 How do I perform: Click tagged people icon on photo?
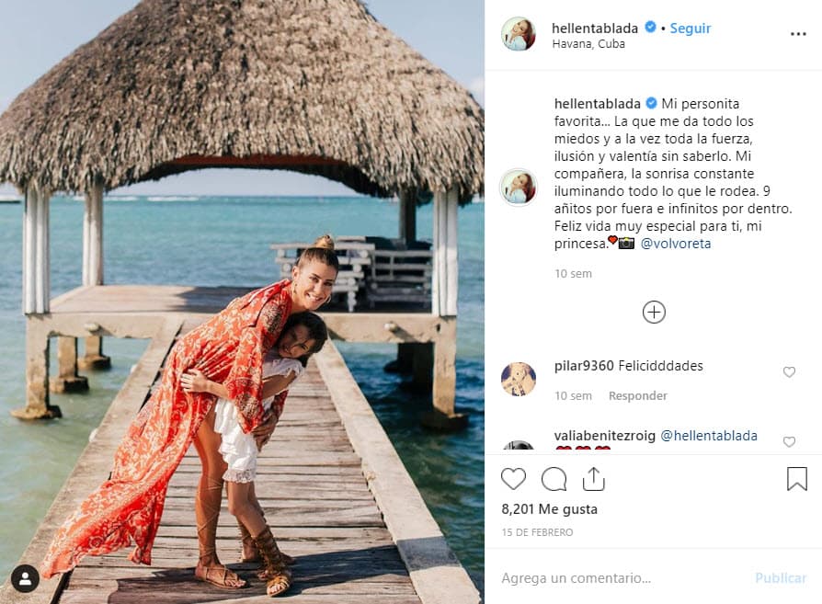click(25, 578)
